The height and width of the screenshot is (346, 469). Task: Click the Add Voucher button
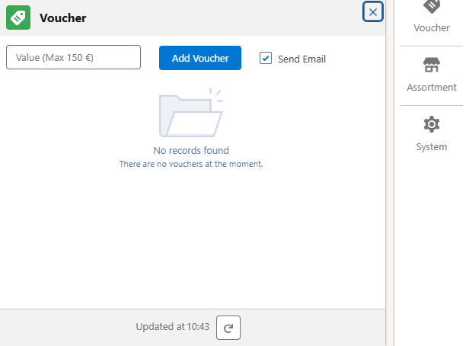coord(200,58)
